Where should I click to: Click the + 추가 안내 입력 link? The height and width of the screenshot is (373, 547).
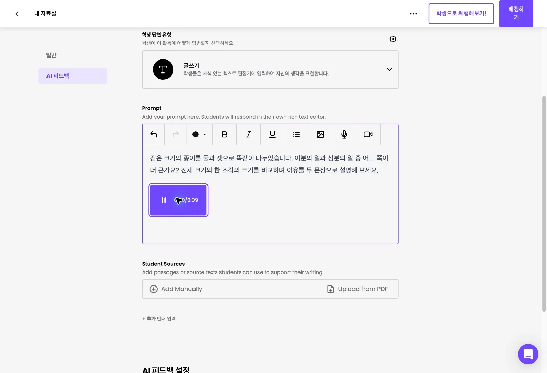[159, 319]
